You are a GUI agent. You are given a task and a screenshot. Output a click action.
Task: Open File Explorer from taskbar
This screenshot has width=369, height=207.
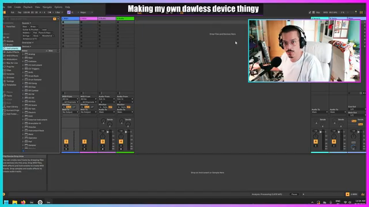[14, 202]
